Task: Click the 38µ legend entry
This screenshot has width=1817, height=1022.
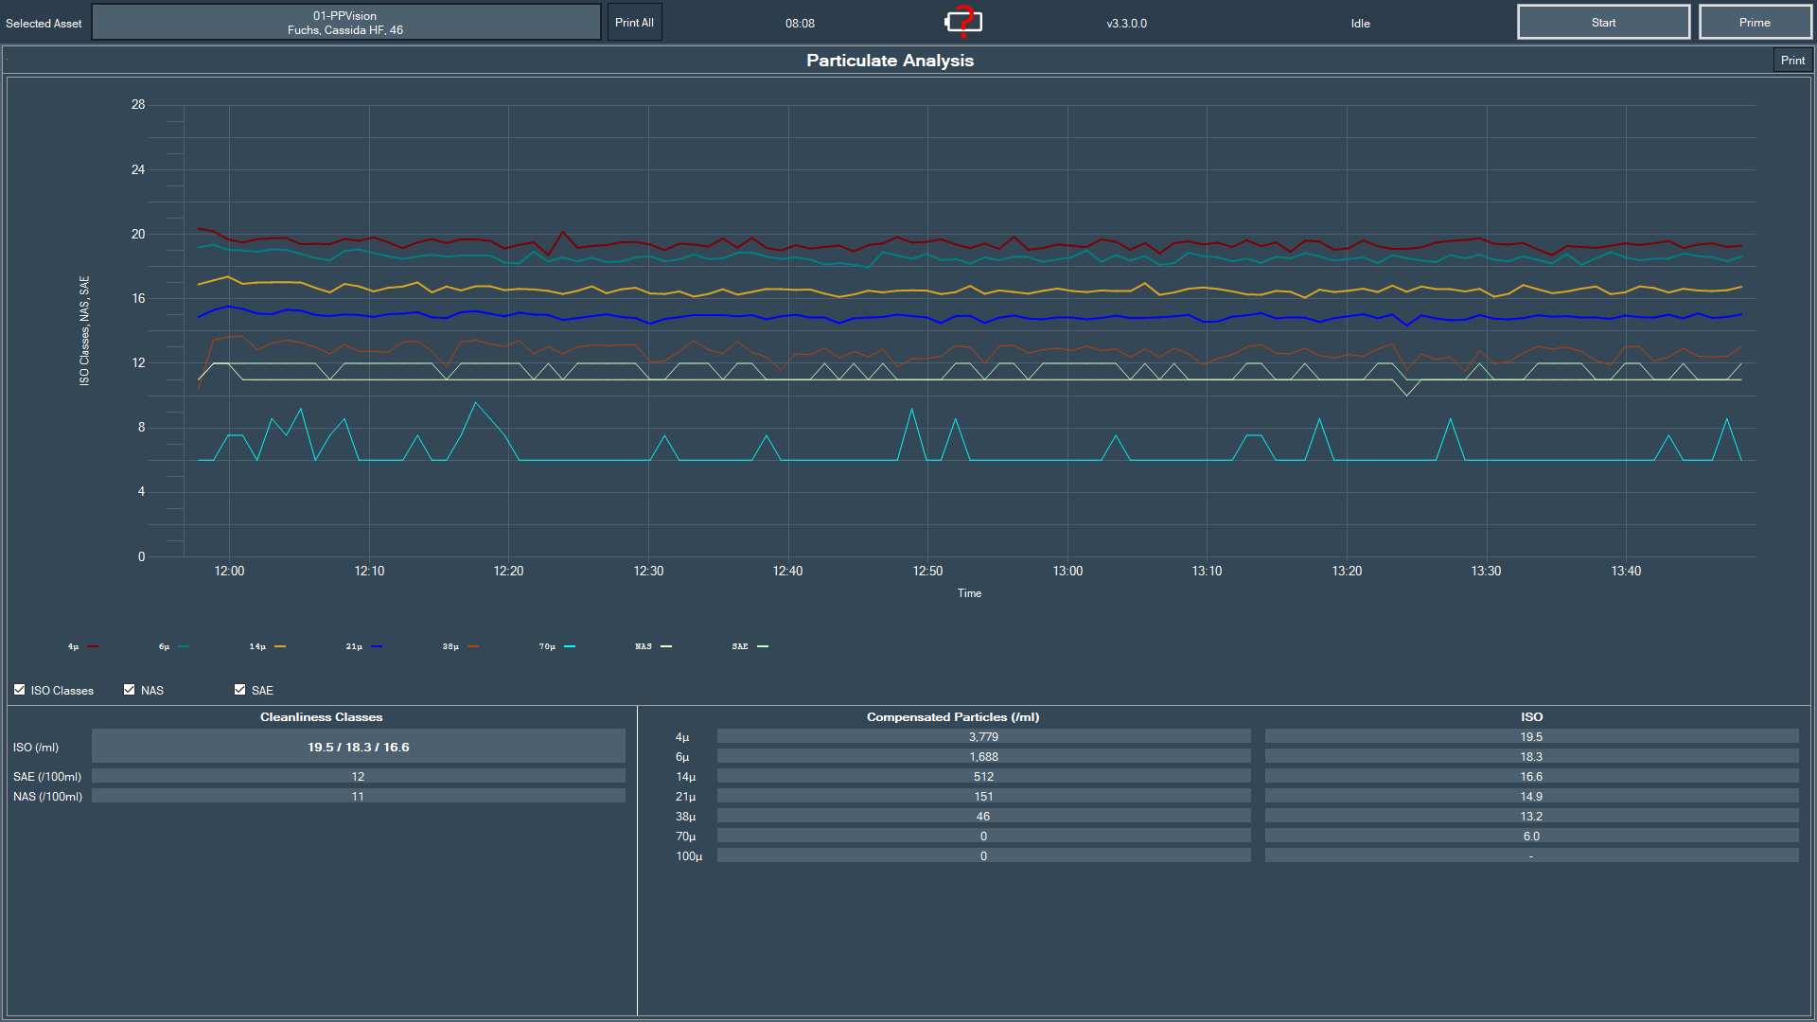Action: coord(460,646)
